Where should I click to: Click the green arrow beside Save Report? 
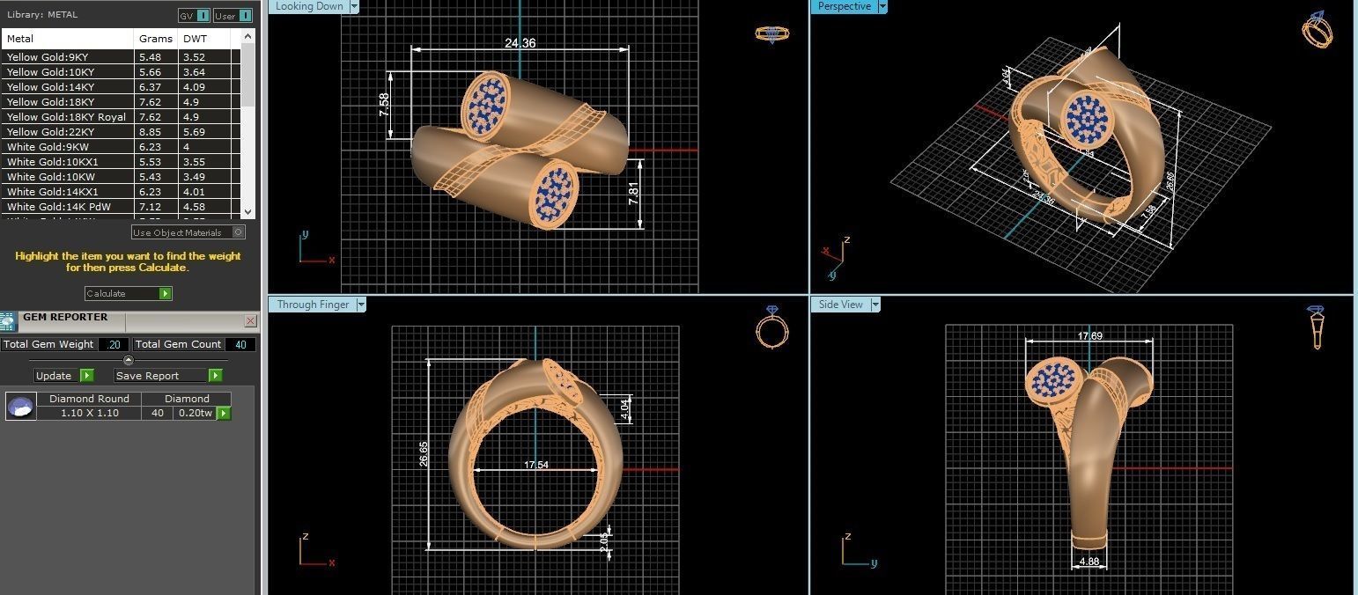[215, 376]
